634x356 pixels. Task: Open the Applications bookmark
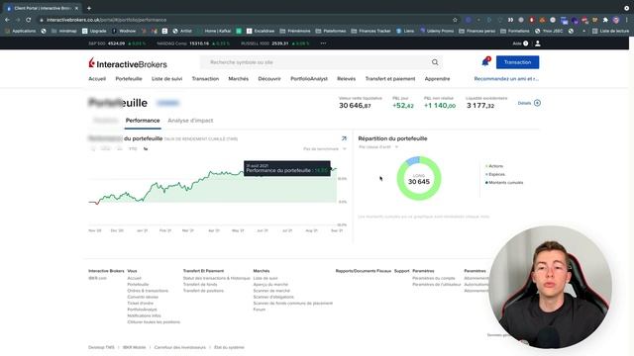coord(20,31)
